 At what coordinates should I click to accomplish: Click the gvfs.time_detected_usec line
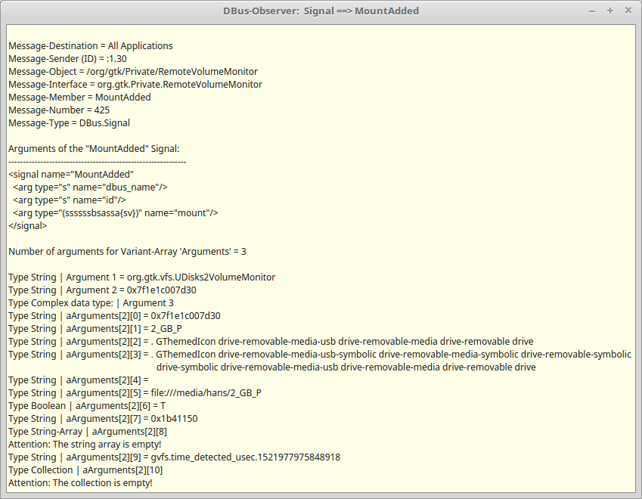tap(174, 457)
